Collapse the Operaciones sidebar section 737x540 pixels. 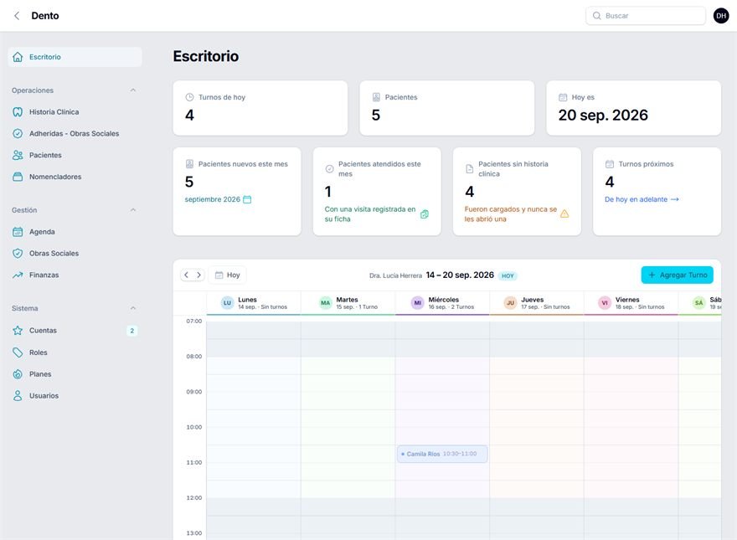tap(133, 90)
